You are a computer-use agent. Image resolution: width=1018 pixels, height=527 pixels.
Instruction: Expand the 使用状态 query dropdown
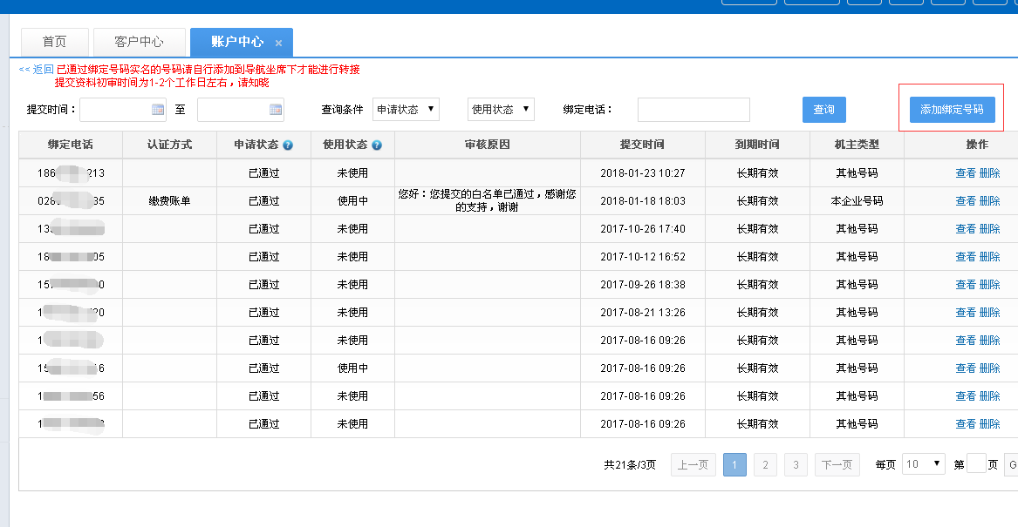point(501,109)
